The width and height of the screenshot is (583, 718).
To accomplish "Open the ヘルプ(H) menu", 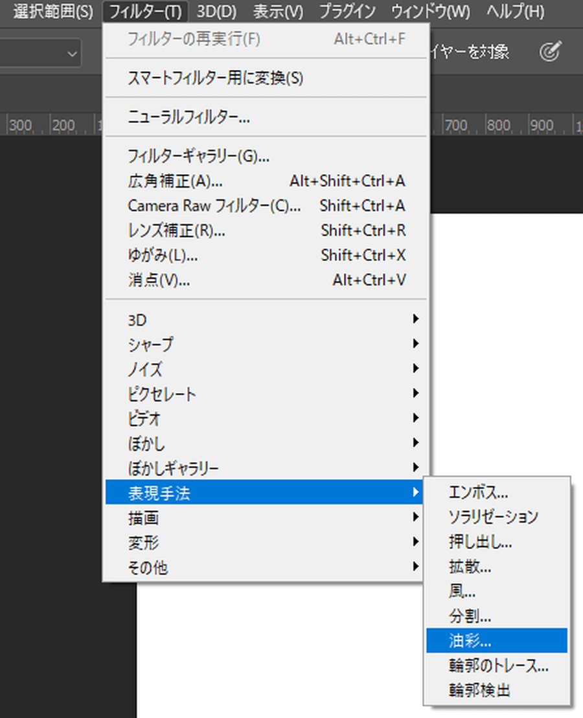I will click(x=516, y=12).
